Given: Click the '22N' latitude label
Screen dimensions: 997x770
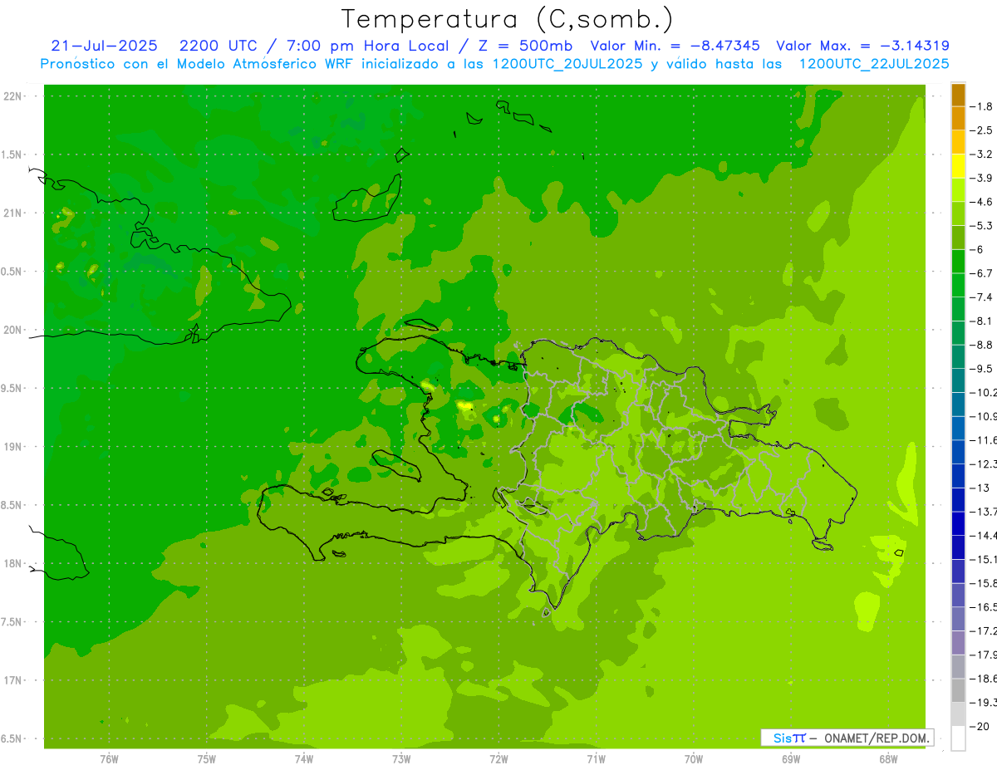Looking at the screenshot, I should click(13, 96).
